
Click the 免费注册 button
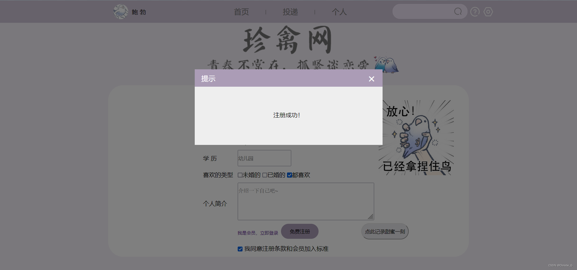300,231
